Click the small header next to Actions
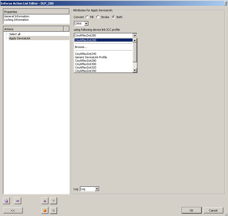This screenshot has width=228, height=216. point(66,29)
